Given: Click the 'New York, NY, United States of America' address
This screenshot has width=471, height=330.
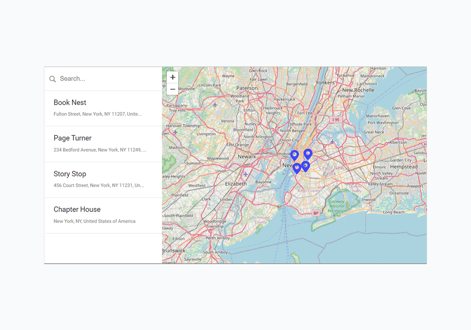Looking at the screenshot, I should coord(95,221).
